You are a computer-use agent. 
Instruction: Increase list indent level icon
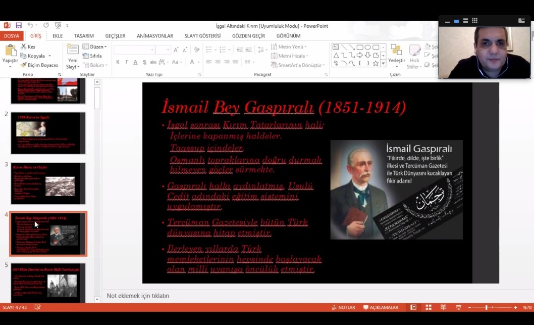249,50
